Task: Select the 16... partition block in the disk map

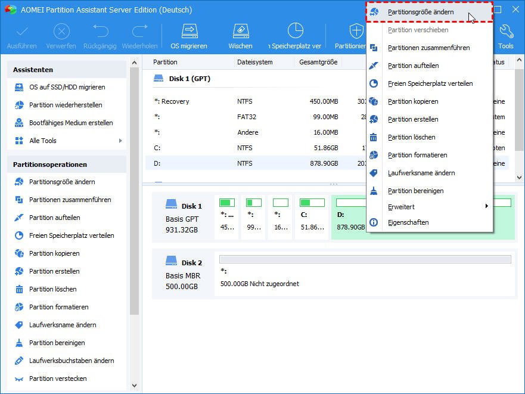Action: click(x=281, y=217)
